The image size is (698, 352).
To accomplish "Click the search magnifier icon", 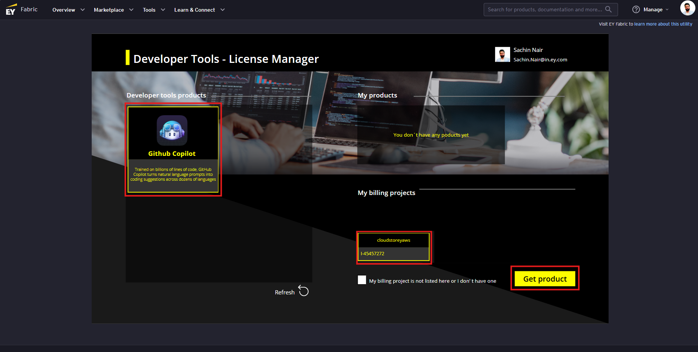I will click(x=608, y=9).
